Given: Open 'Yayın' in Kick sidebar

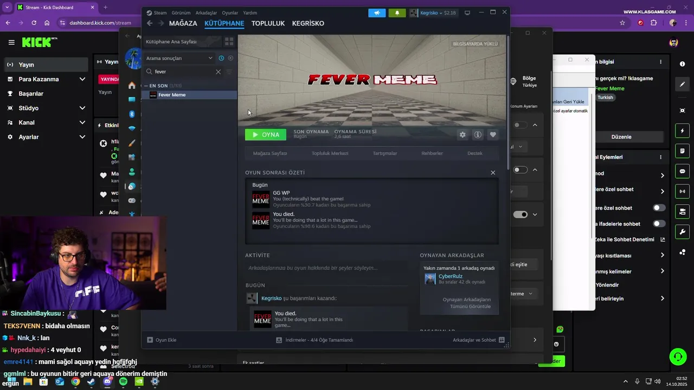Looking at the screenshot, I should click(46, 64).
